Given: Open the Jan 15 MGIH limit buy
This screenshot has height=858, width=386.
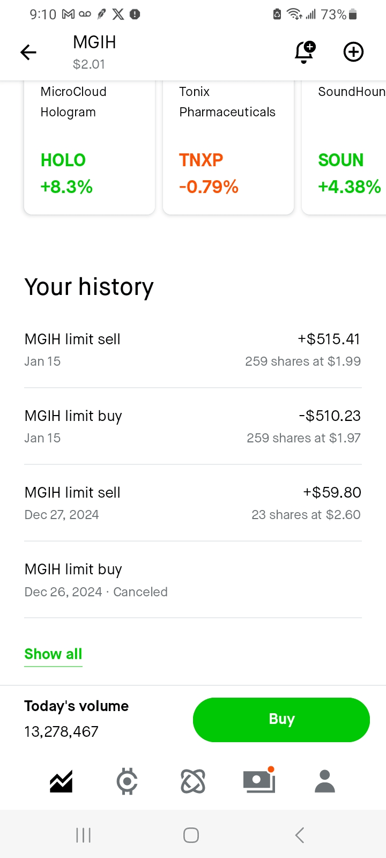Looking at the screenshot, I should coord(193,426).
